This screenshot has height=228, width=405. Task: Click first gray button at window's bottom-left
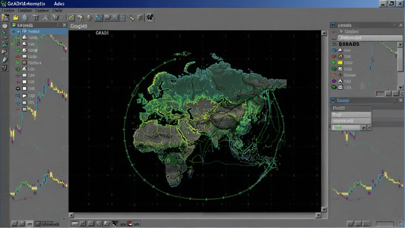click(x=14, y=224)
